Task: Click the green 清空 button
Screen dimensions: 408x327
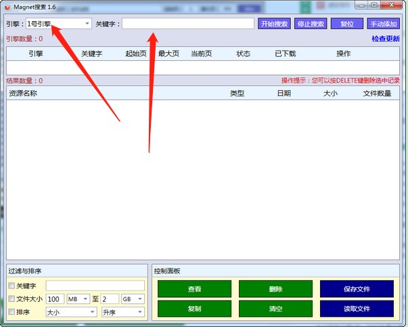Action: (275, 309)
